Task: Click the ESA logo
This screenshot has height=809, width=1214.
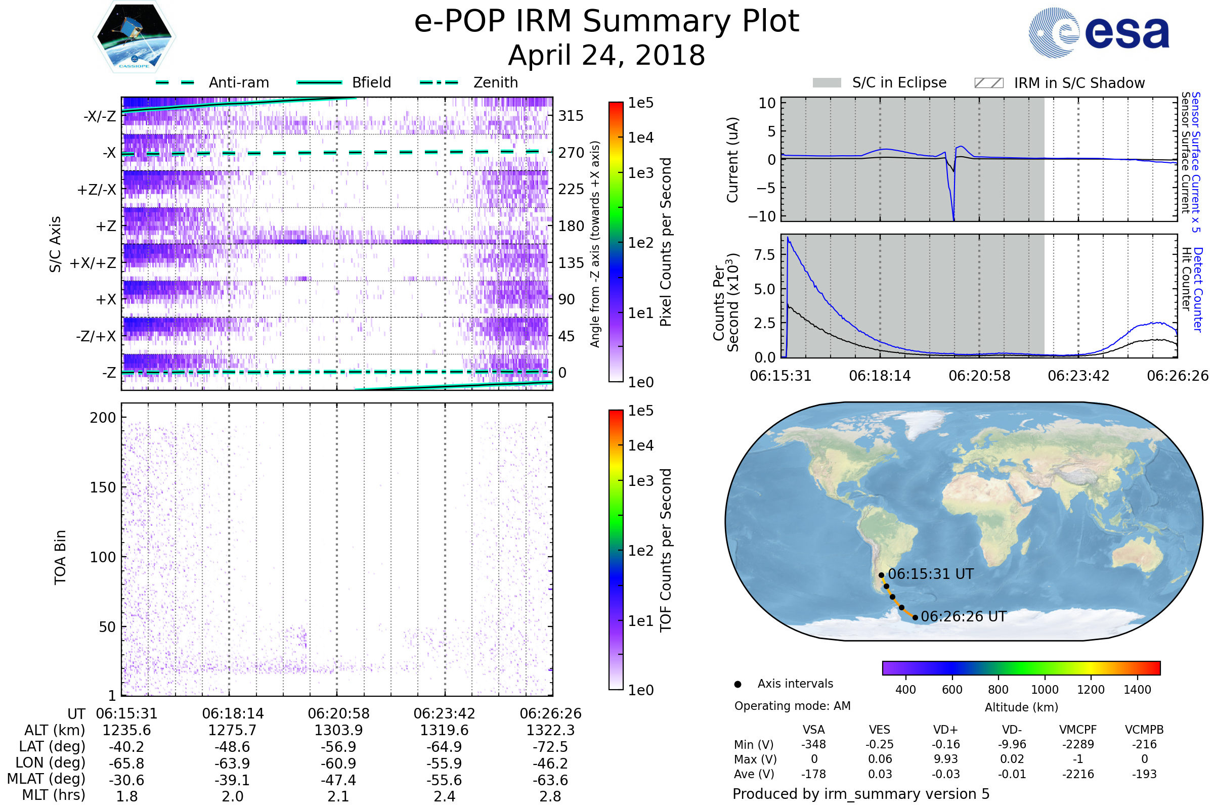Action: coord(1098,32)
